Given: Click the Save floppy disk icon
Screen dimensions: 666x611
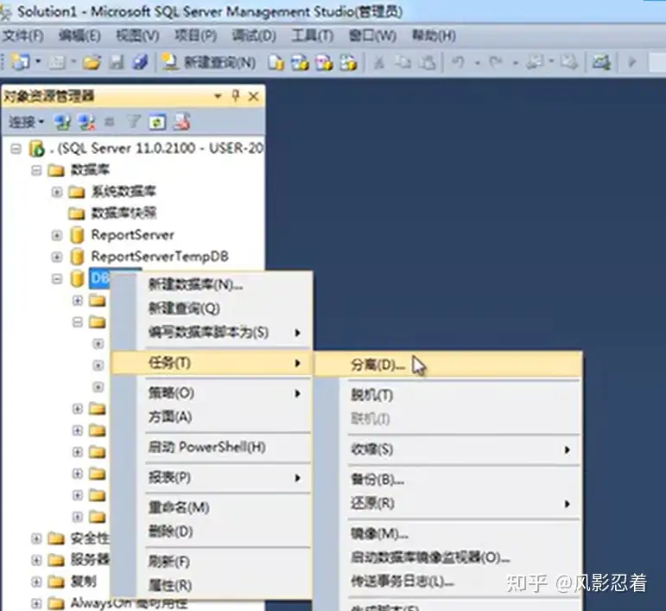Looking at the screenshot, I should [117, 62].
